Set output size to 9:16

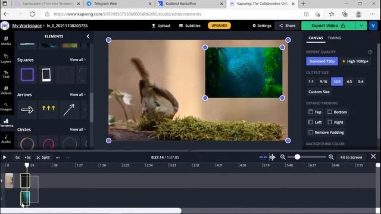click(x=323, y=81)
